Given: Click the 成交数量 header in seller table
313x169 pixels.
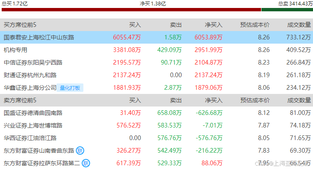Looking at the screenshot, I should (x=299, y=100).
